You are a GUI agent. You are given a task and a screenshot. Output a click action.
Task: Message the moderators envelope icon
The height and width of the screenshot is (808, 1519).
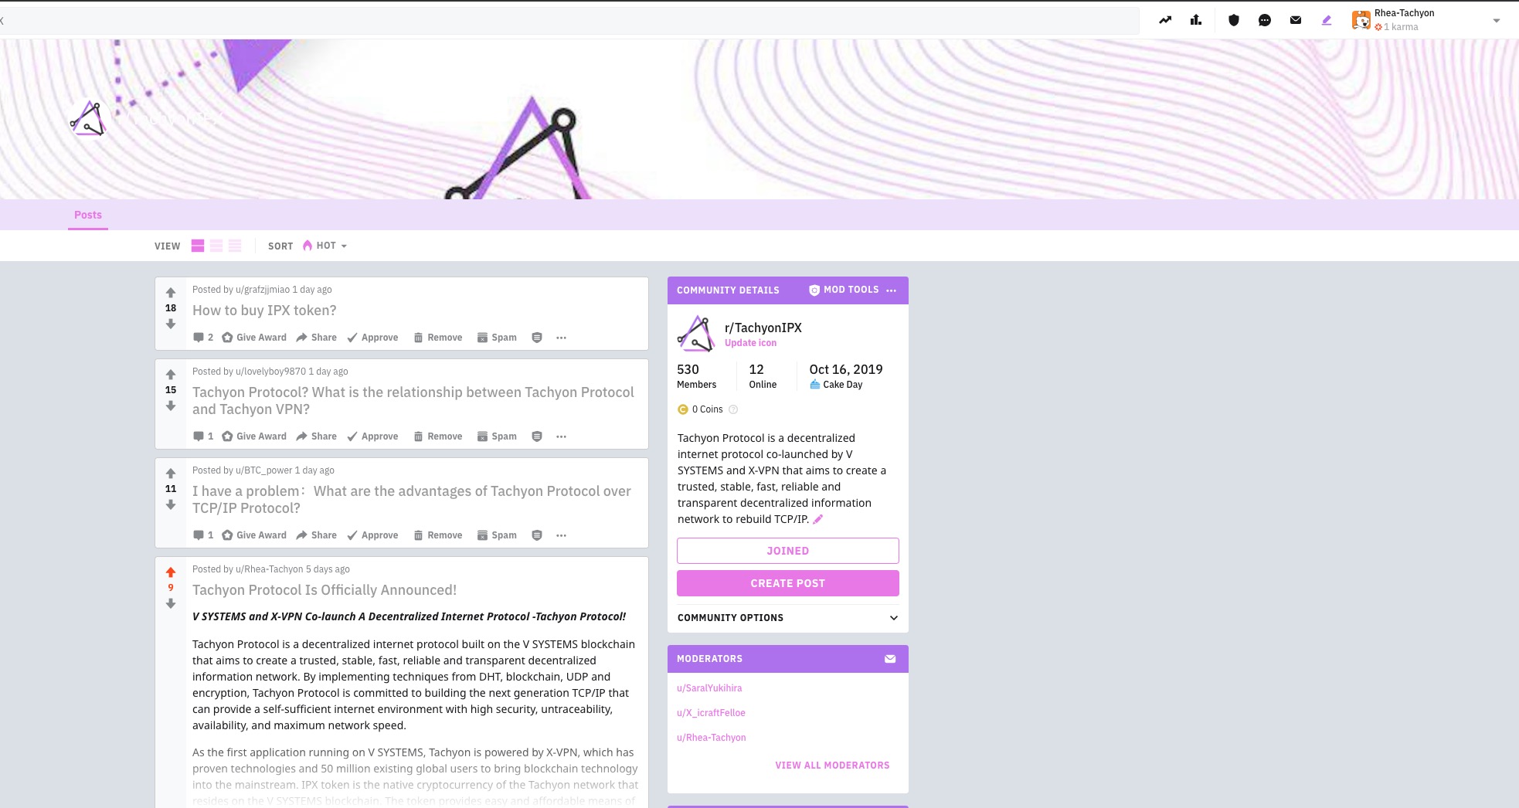click(x=890, y=659)
